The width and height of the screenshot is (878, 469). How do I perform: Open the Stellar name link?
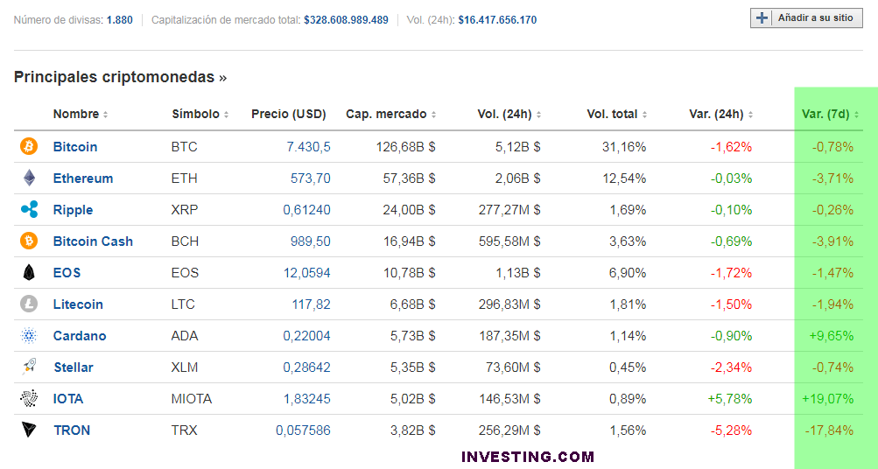click(x=74, y=367)
